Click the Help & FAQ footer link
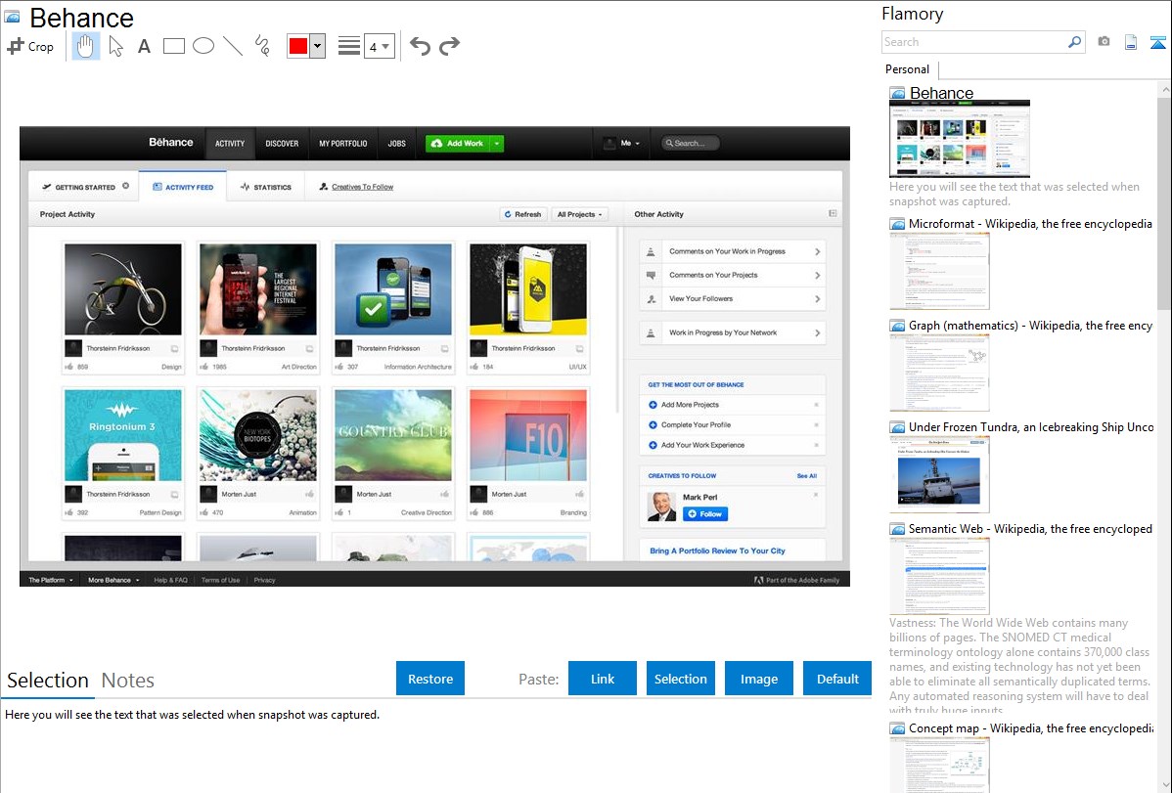The width and height of the screenshot is (1172, 793). point(170,580)
